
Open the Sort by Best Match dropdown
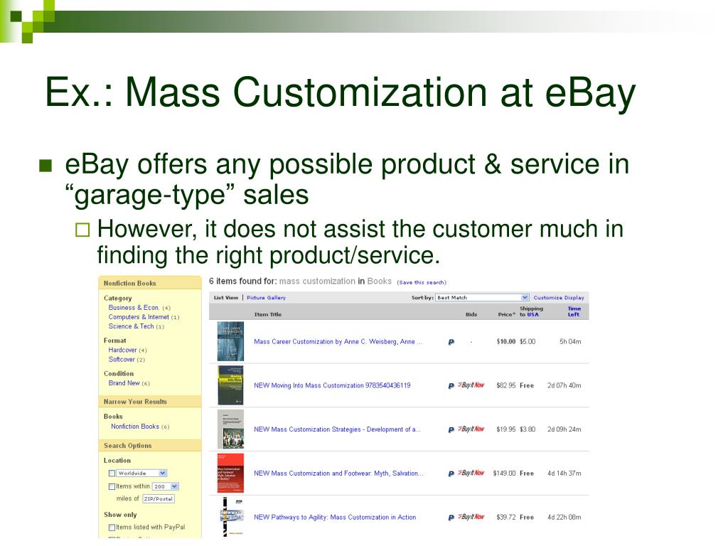[x=482, y=298]
